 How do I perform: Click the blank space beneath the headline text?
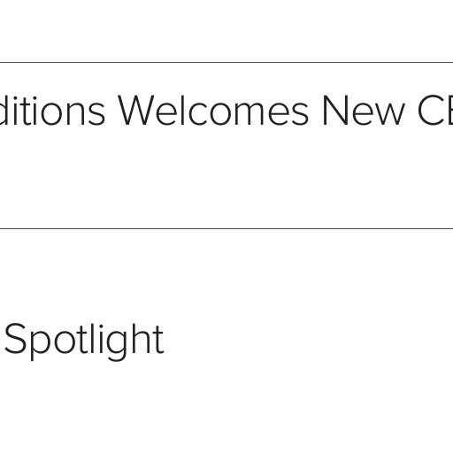tap(226, 177)
